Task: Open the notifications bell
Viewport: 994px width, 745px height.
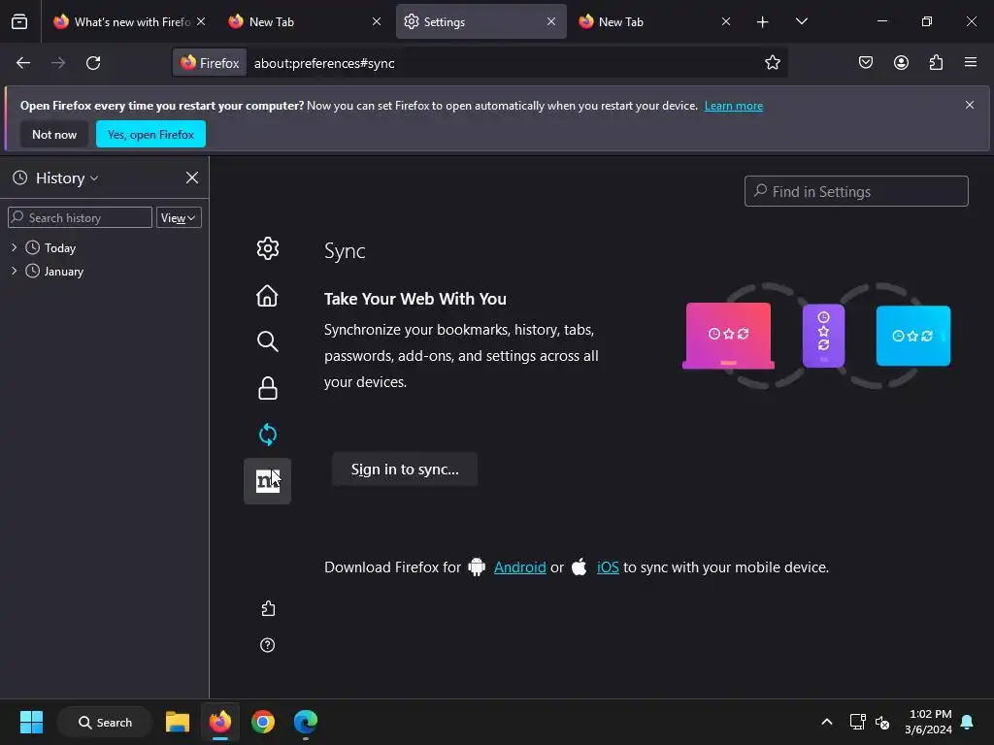Action: (967, 722)
